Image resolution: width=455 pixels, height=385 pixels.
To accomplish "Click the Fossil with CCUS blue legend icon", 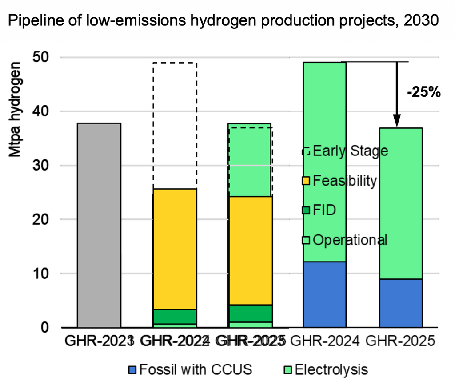I will coord(133,369).
